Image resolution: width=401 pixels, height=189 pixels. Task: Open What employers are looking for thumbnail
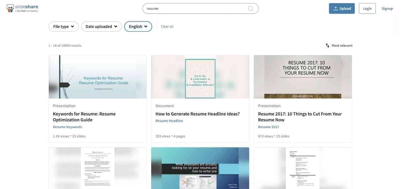[200, 168]
